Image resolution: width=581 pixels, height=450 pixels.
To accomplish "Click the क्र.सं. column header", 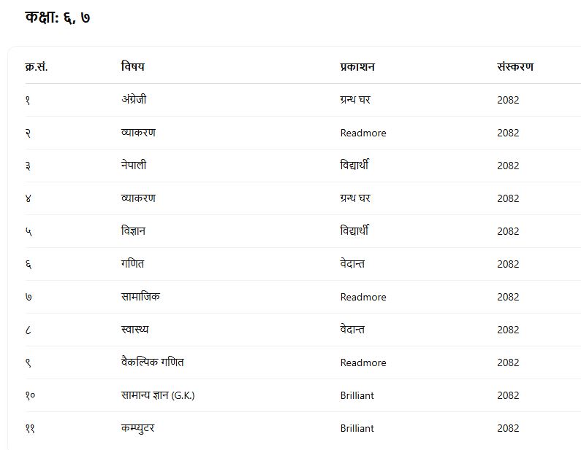I will [36, 67].
